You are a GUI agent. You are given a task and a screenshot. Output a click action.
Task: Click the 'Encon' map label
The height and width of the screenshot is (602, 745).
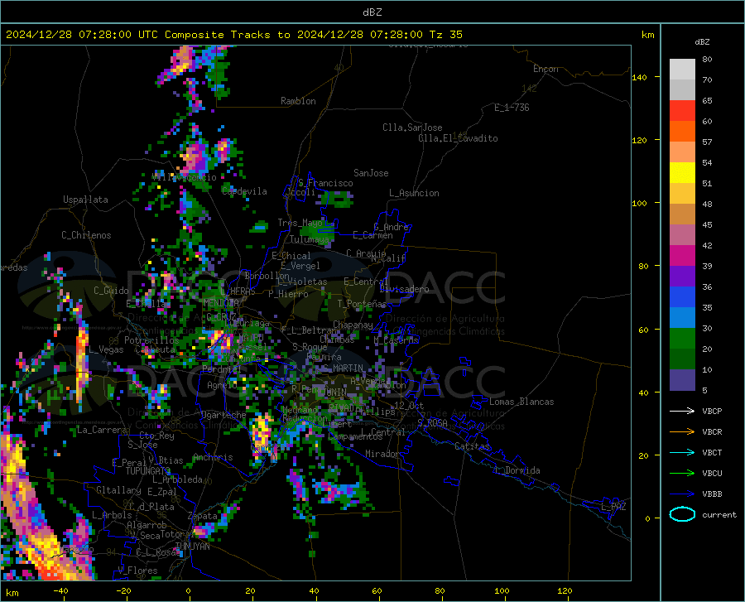(x=546, y=69)
